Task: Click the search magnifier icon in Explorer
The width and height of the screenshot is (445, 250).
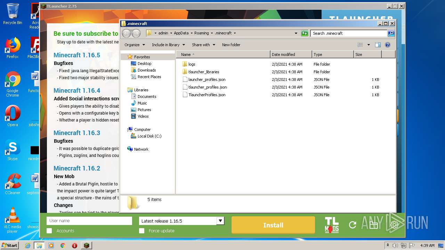Action: coord(391,33)
